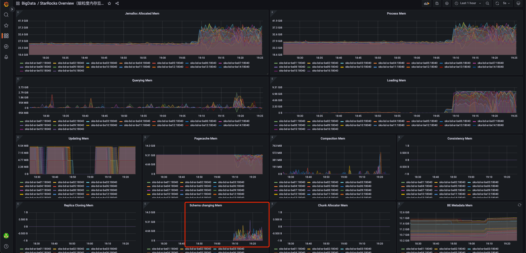Click oks-bd-sr-be02 color swatch in Querying Mem legend
526x253 pixels.
pos(55,121)
